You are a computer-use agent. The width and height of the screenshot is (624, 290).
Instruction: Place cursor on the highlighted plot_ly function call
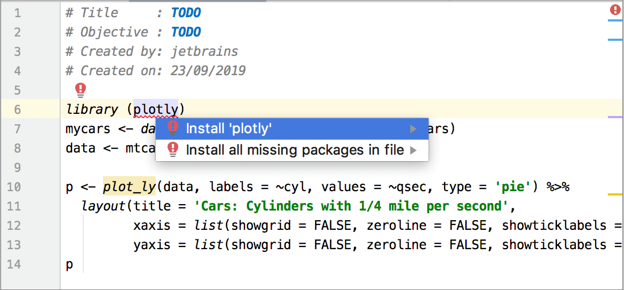[x=128, y=187]
